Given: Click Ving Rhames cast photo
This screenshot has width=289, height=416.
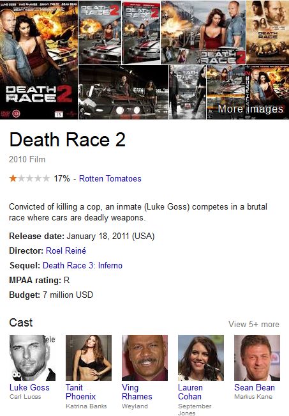Looking at the screenshot, I should tap(145, 358).
